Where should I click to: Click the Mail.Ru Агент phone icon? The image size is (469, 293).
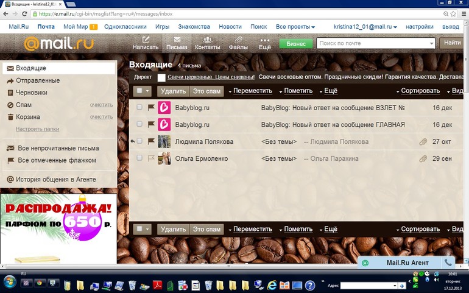pos(448,263)
